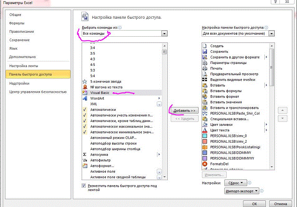Click the OK button
Image resolution: width=297 pixels, height=207 pixels.
coord(254,203)
